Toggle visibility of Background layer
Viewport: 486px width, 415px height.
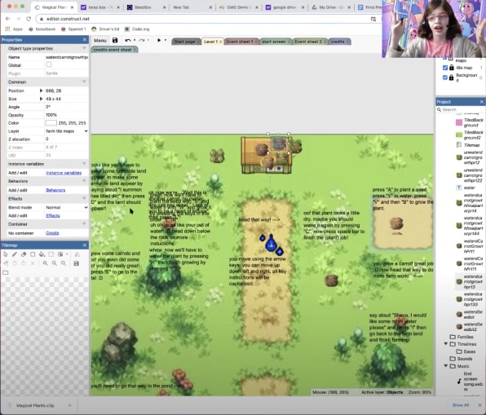(445, 77)
